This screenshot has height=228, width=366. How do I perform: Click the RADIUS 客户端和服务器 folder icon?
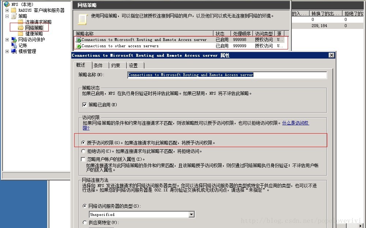(x=14, y=10)
